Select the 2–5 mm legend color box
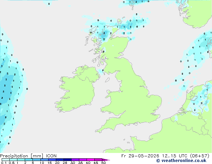 tap(29, 160)
